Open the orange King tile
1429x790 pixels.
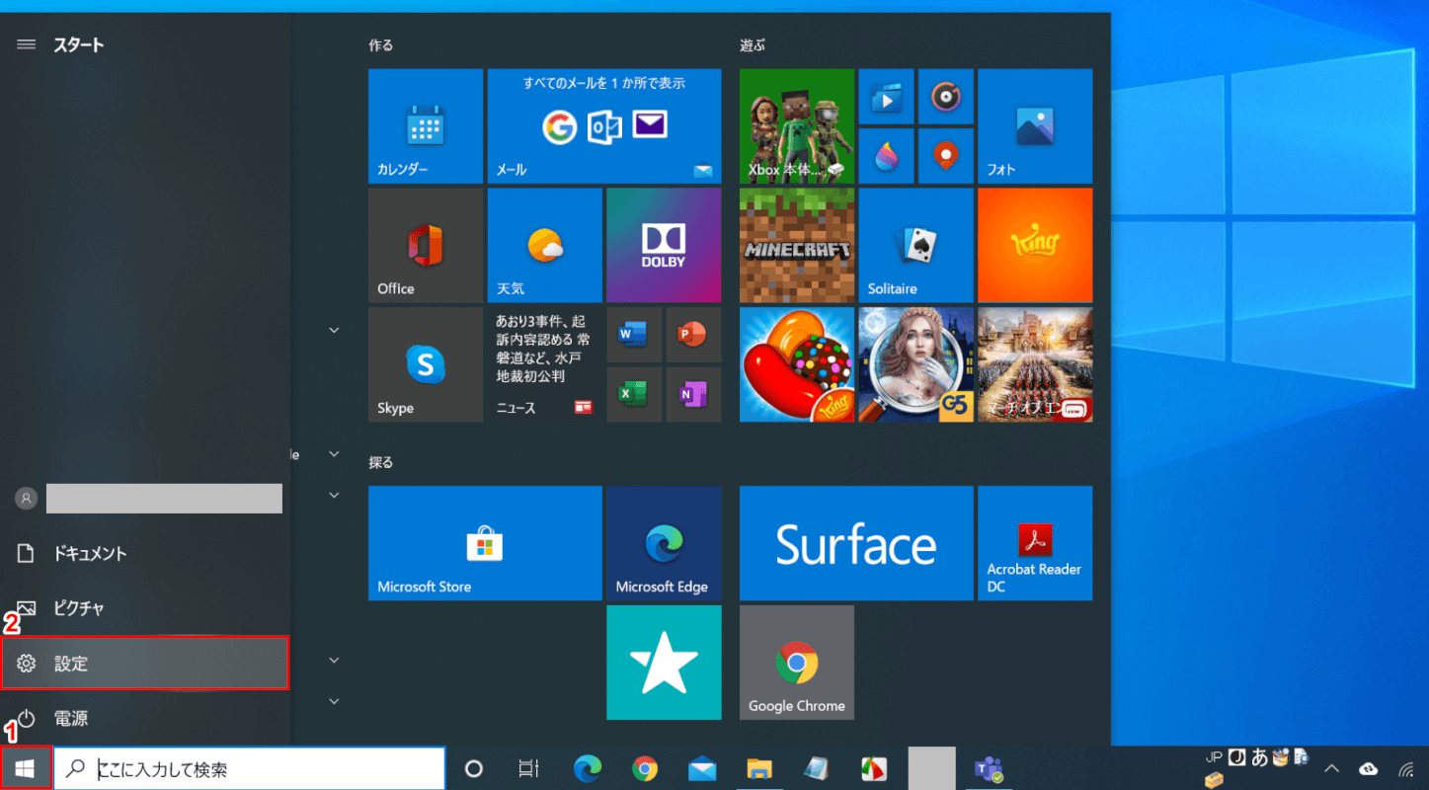tap(1035, 245)
